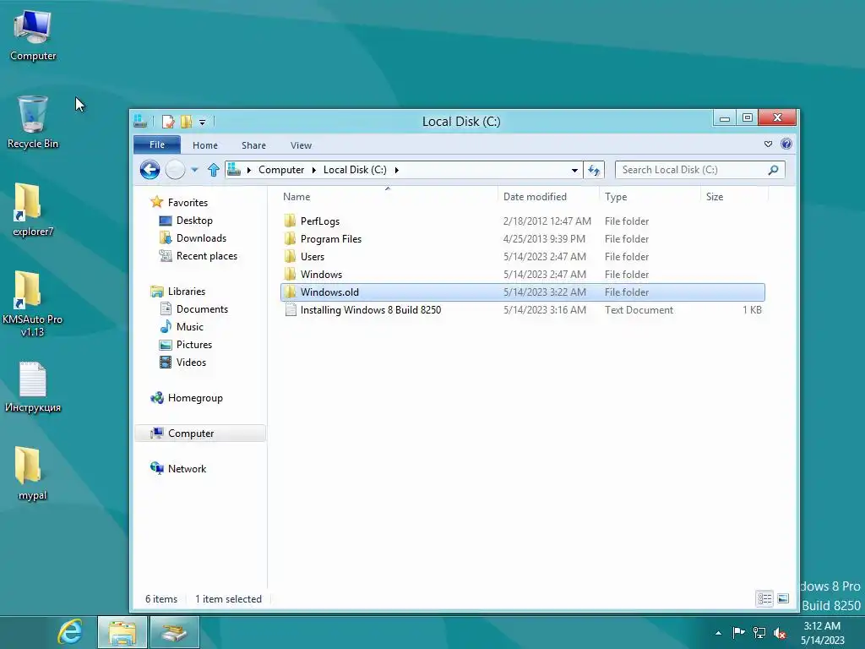Click the muted volume tray icon
Image resolution: width=865 pixels, height=649 pixels.
point(780,633)
